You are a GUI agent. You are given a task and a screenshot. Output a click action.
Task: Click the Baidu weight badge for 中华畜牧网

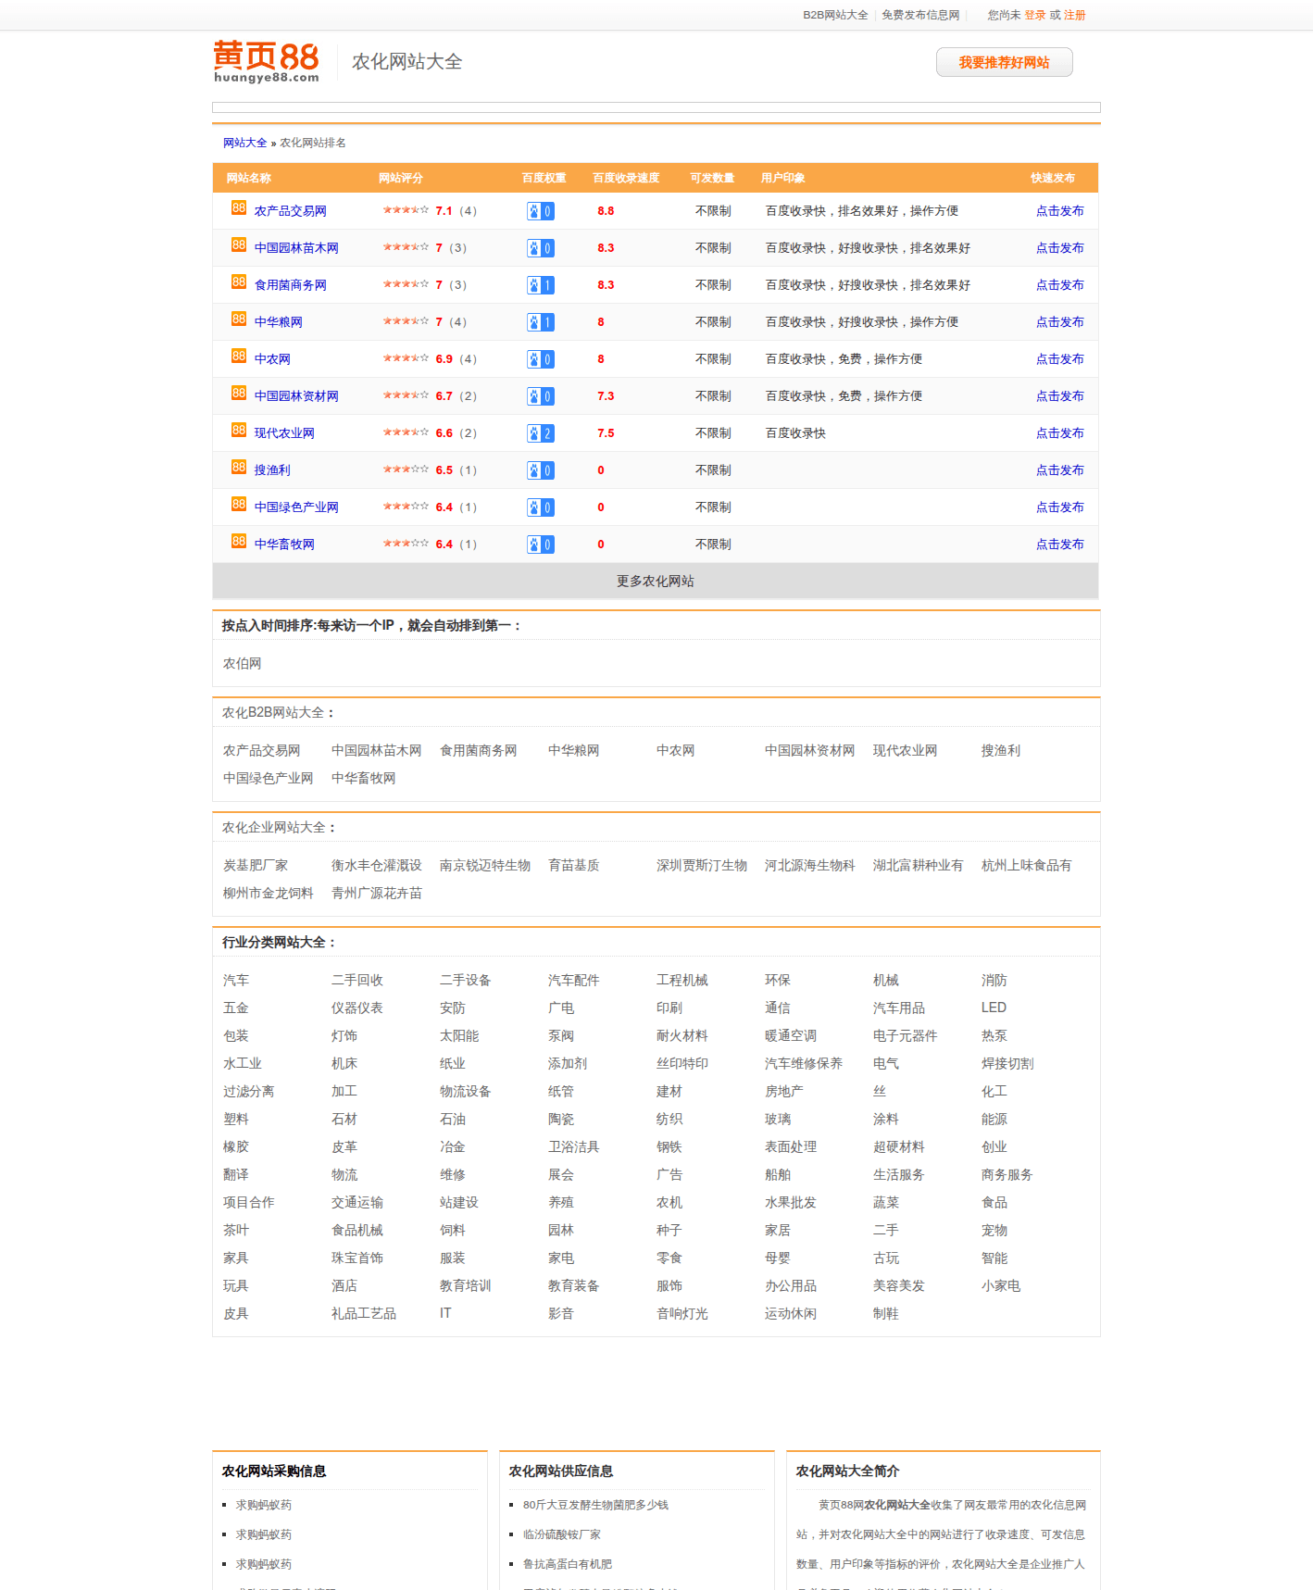click(541, 545)
